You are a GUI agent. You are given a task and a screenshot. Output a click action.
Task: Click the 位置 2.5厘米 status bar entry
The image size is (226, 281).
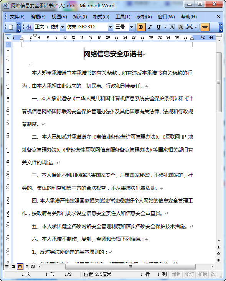click(97, 274)
